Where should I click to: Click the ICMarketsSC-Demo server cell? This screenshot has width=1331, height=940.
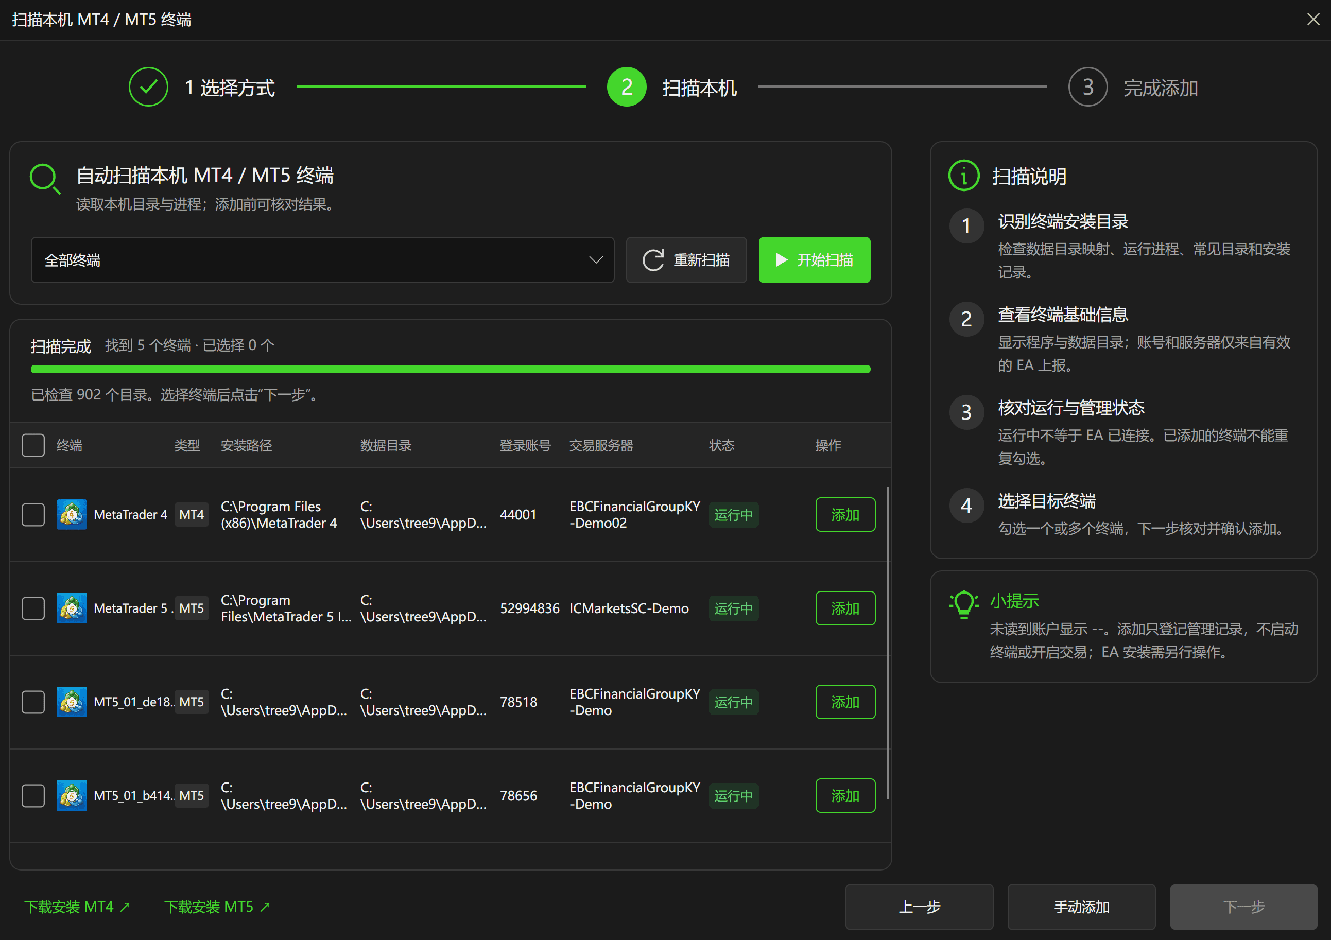click(x=629, y=608)
